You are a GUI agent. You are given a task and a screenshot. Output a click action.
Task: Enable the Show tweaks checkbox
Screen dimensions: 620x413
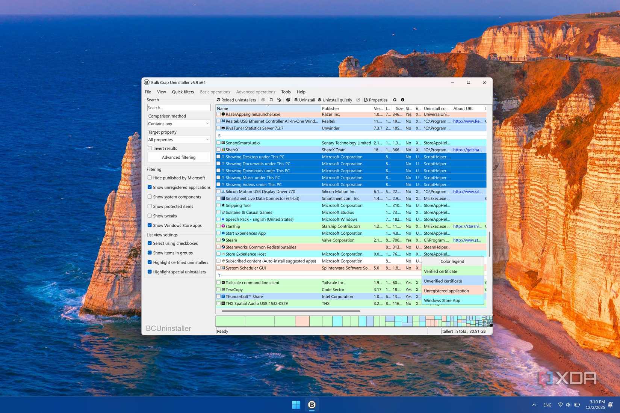tap(150, 216)
